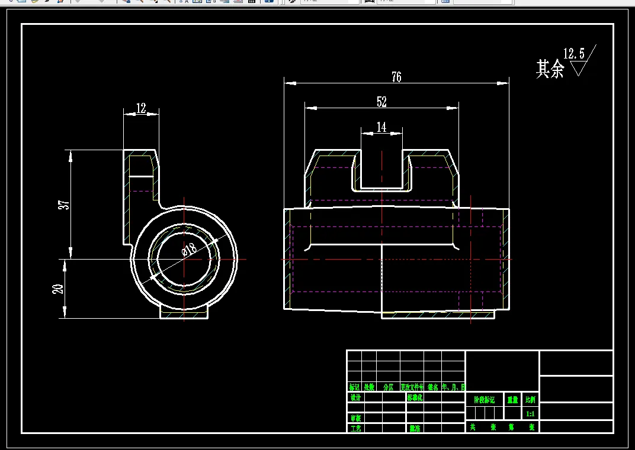Viewport: 635px width, 450px height.
Task: Click the 标准化 label in title block
Action: 415,397
